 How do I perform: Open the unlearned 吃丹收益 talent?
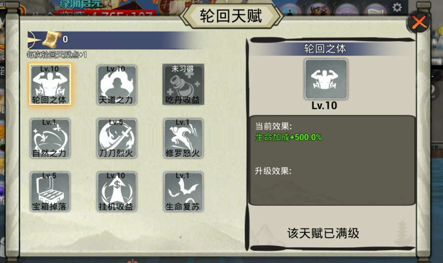183,85
